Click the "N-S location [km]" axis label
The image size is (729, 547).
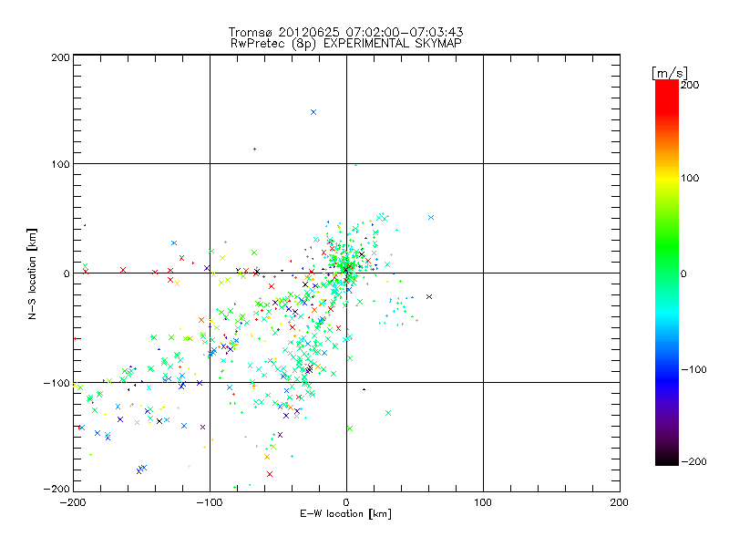32,273
